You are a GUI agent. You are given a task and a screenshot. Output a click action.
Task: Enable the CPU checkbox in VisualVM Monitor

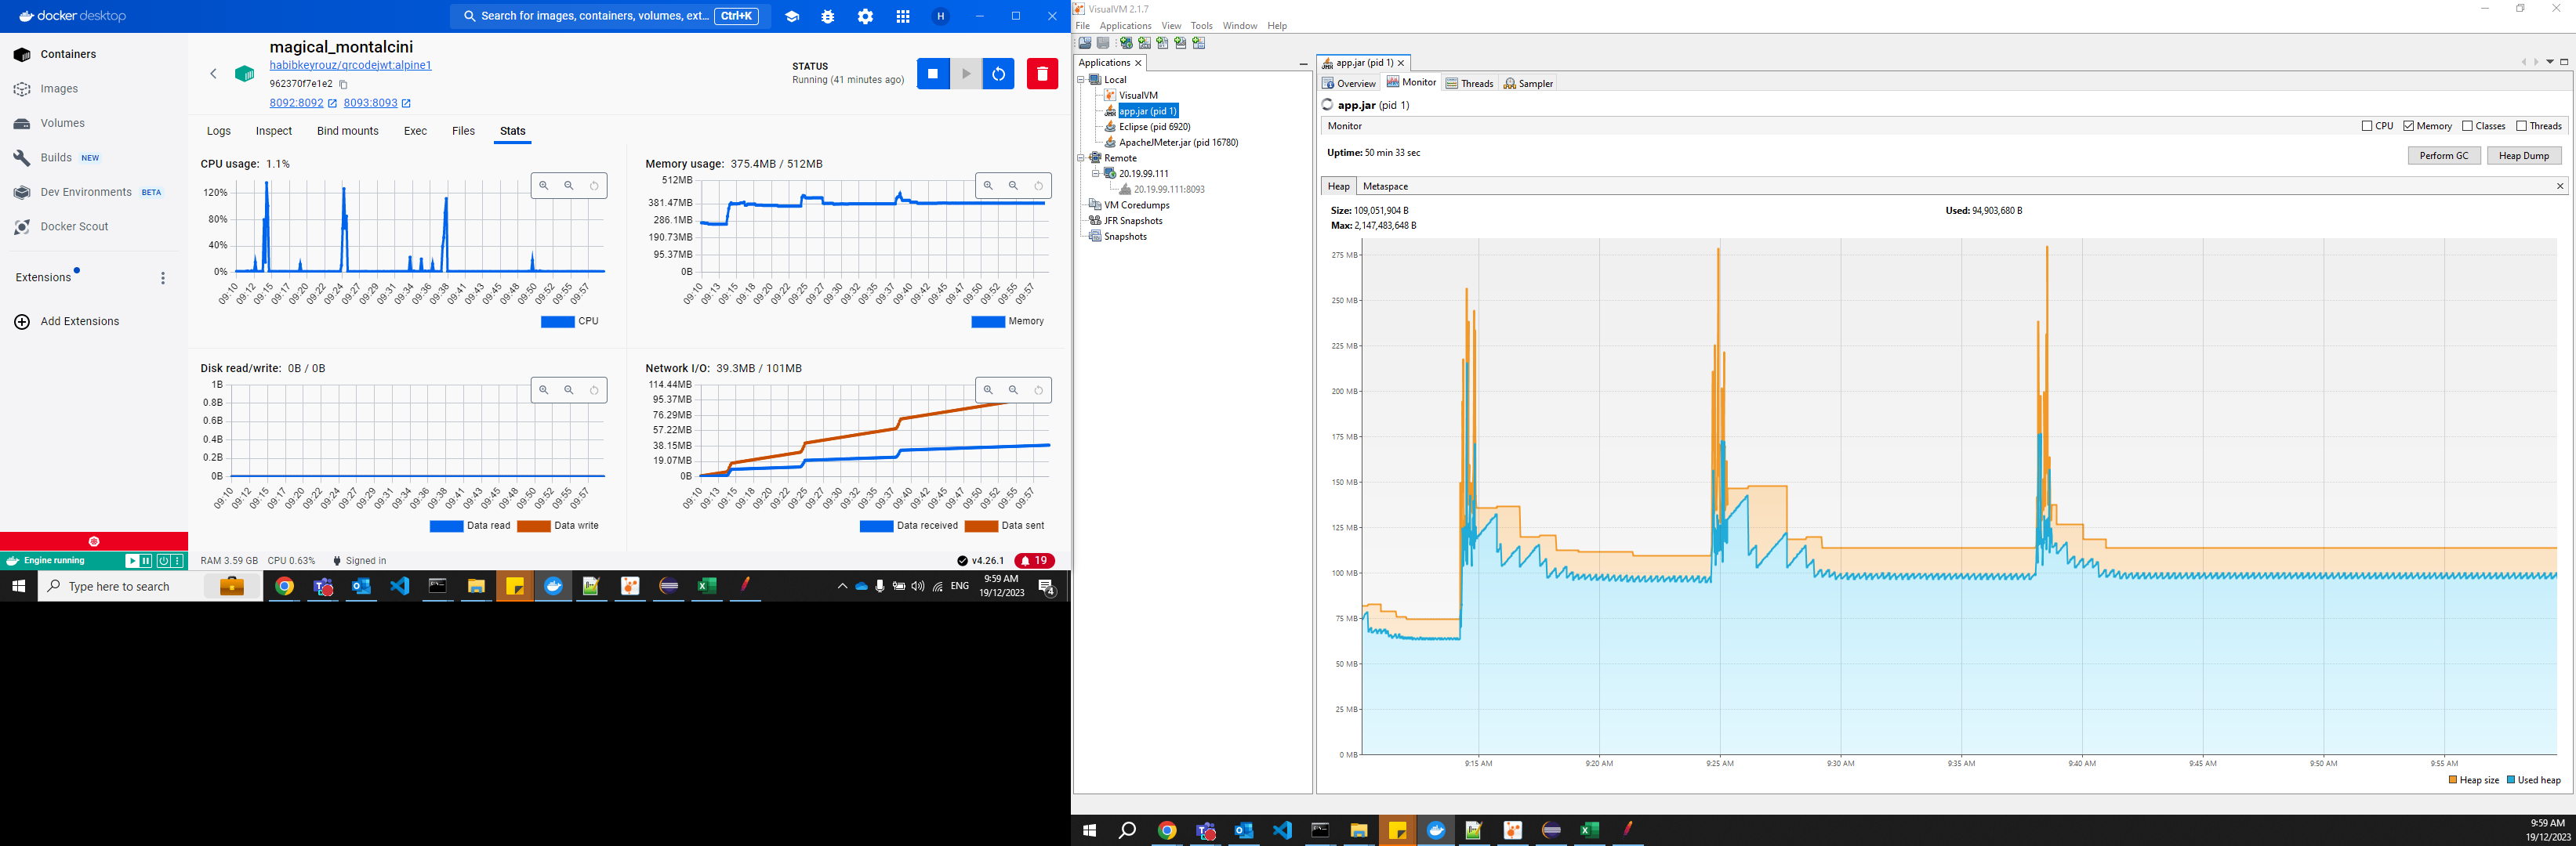2367,126
